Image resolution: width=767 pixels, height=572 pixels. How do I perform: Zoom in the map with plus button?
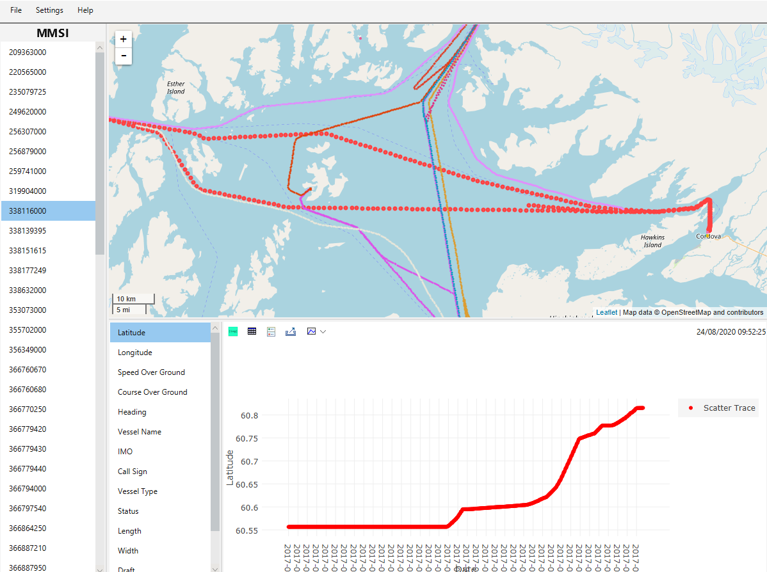124,39
